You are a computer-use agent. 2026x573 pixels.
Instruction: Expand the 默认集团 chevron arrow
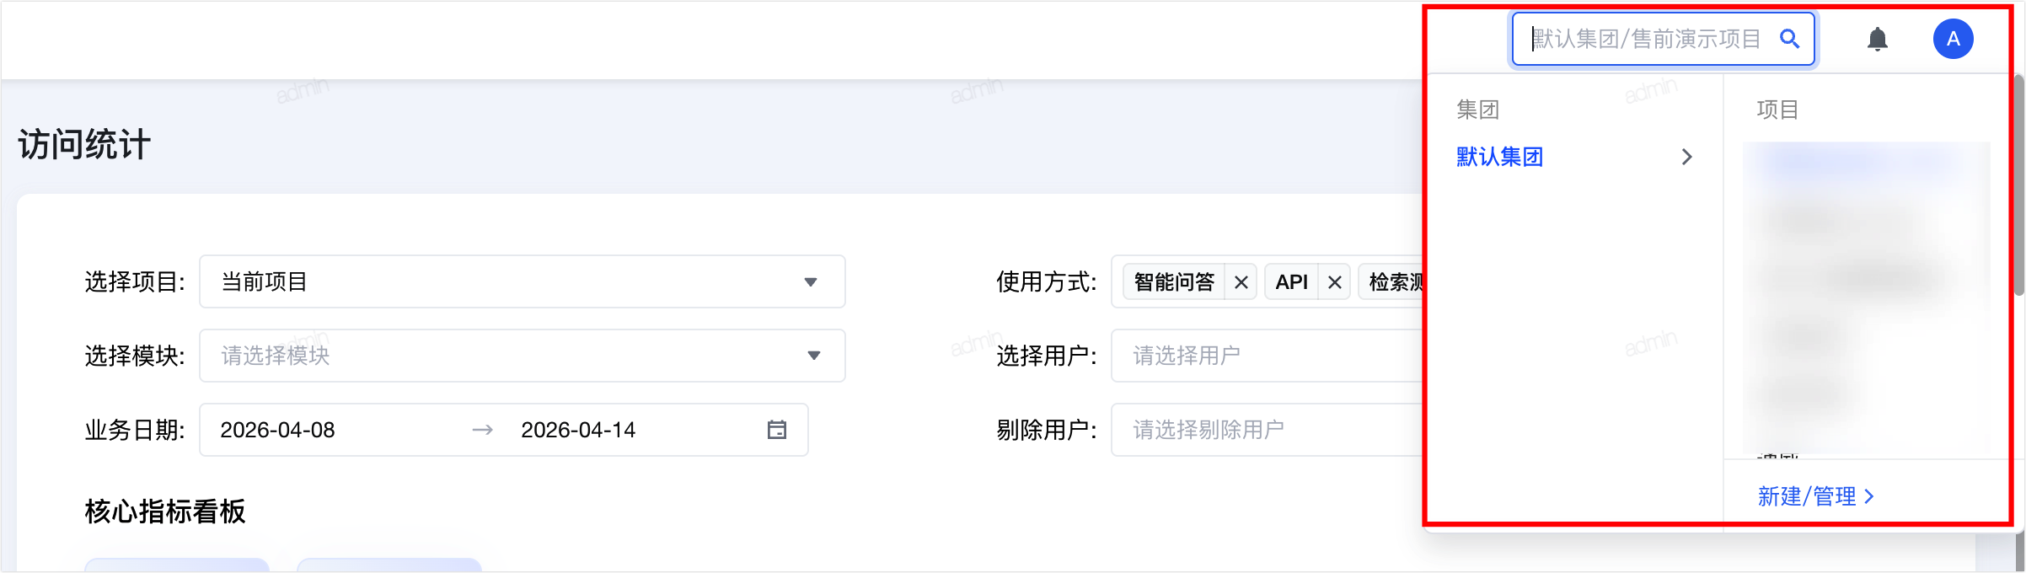click(1686, 157)
